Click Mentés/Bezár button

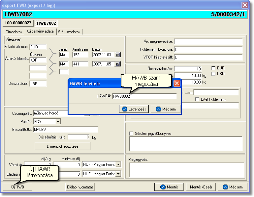pos(201,187)
